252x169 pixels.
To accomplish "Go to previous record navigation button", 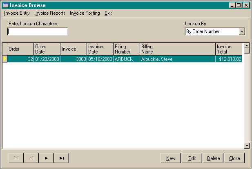I will [31, 158].
